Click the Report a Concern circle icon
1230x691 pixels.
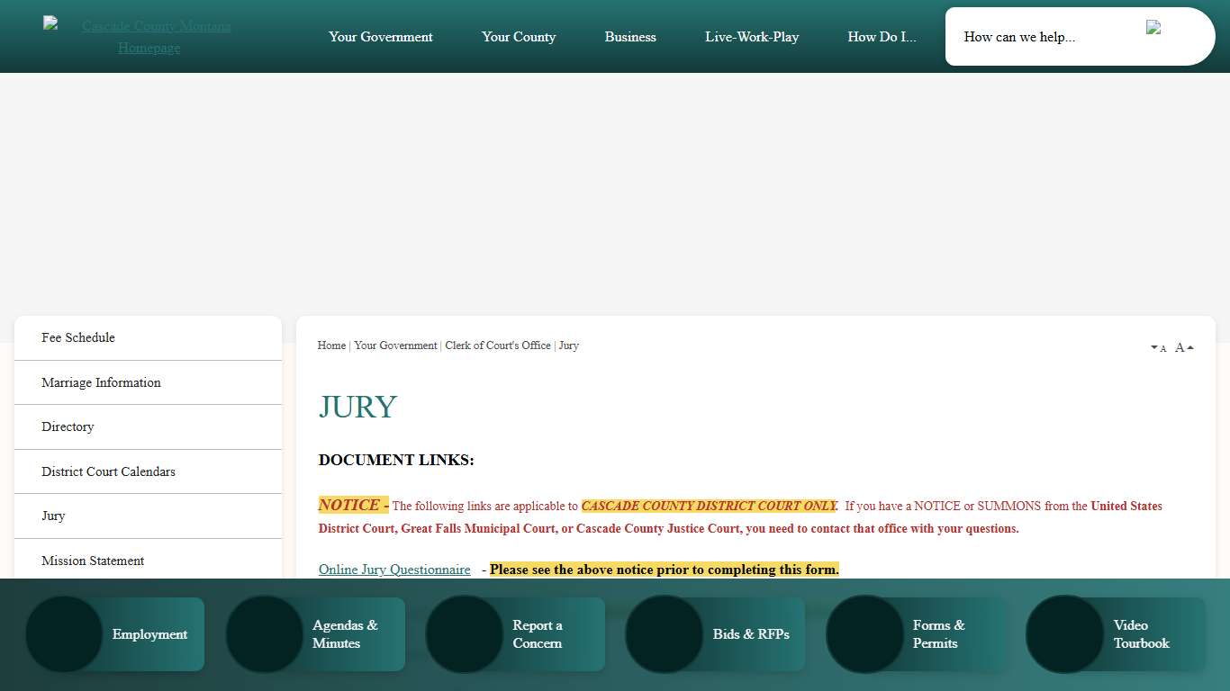[464, 634]
